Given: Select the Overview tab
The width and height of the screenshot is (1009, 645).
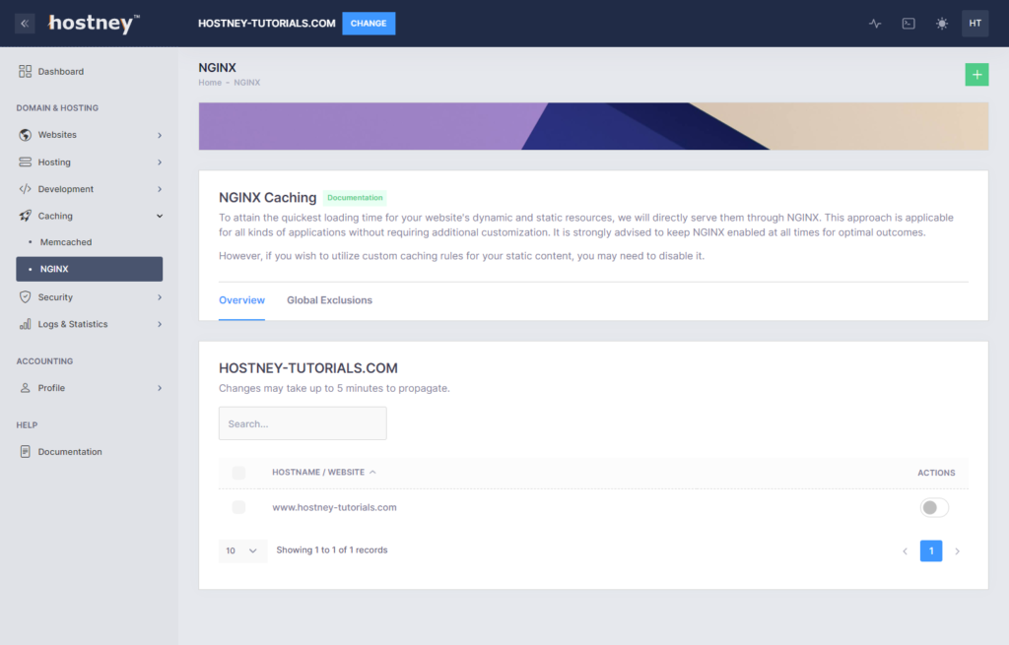Looking at the screenshot, I should [241, 300].
